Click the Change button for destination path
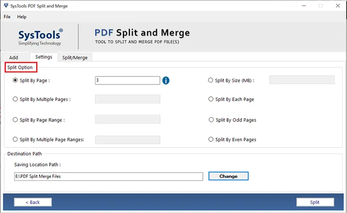Image resolution: width=347 pixels, height=213 pixels. (x=228, y=176)
